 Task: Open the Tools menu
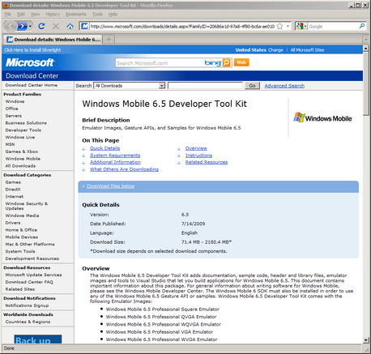point(97,15)
